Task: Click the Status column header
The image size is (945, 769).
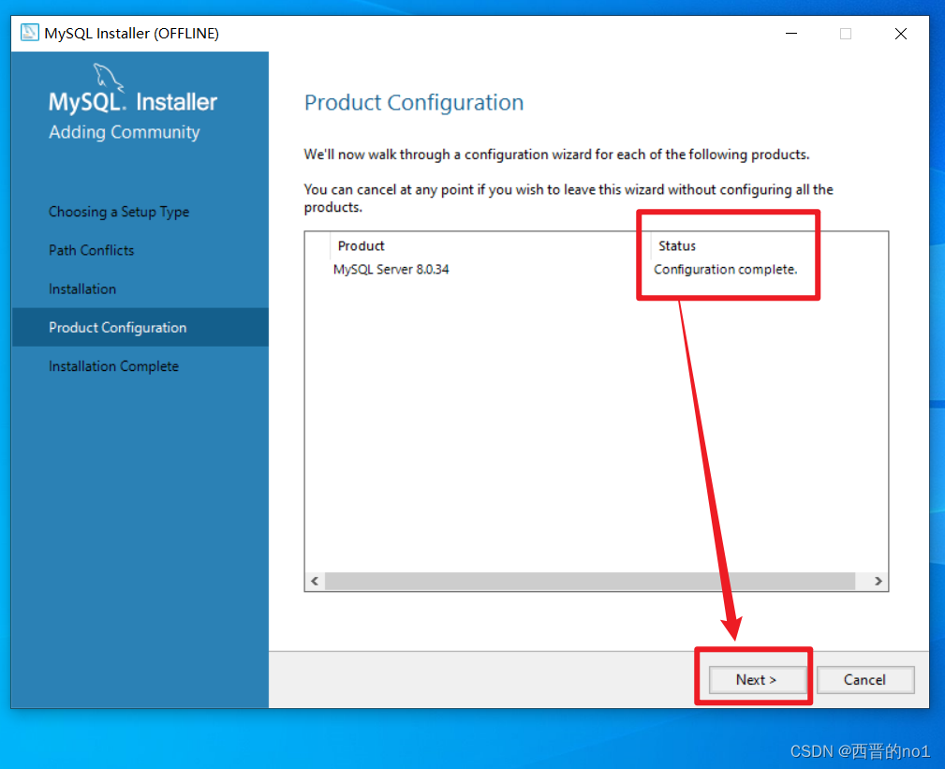Action: coord(677,246)
